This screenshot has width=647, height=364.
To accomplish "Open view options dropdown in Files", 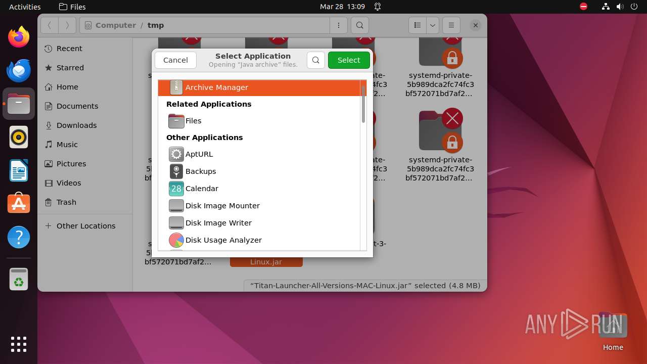I will tap(432, 25).
